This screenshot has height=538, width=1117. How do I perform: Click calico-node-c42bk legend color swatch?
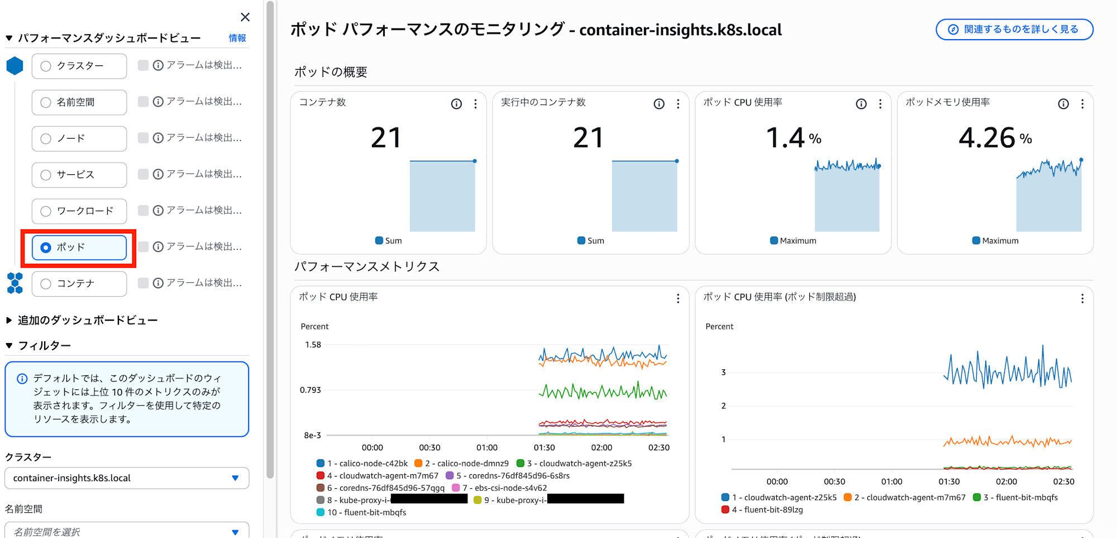(321, 463)
